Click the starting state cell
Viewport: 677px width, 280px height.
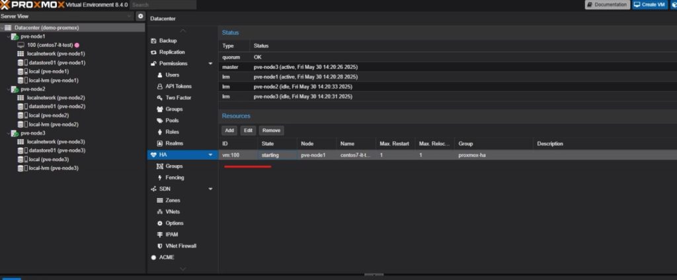277,155
